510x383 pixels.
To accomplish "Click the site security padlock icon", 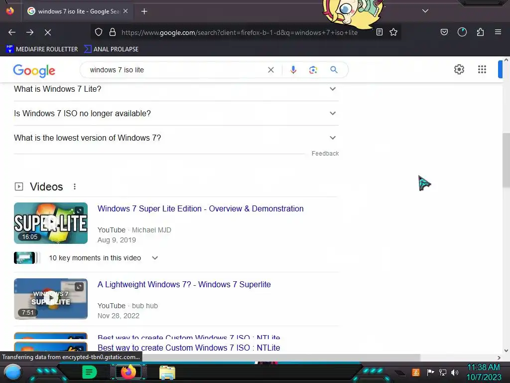I will (x=113, y=32).
